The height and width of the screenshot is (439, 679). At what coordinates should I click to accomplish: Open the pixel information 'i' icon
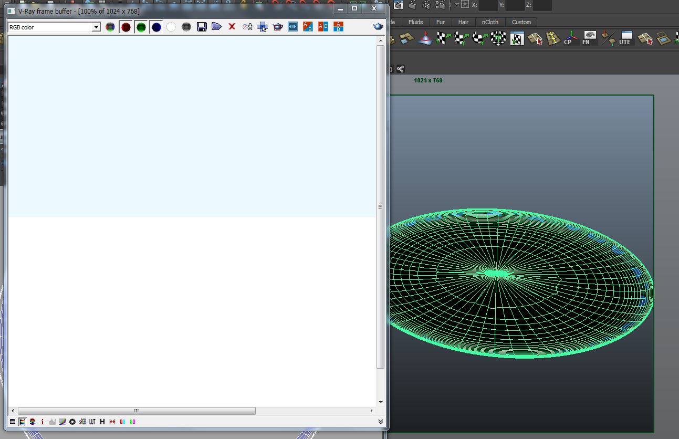(43, 422)
